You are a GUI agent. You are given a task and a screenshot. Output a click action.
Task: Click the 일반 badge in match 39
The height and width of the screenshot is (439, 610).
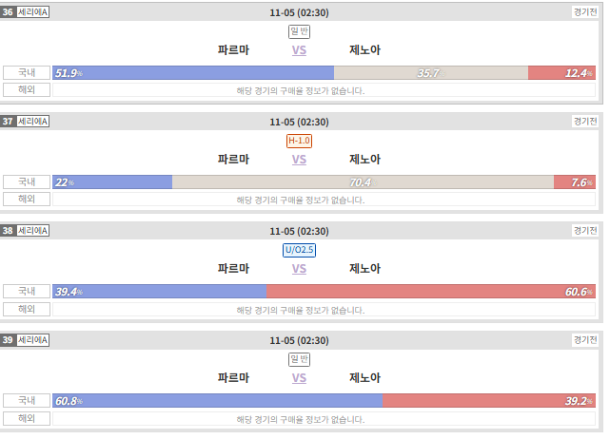tap(299, 359)
